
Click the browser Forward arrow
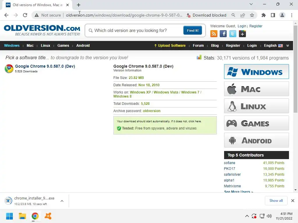pyautogui.click(x=16, y=15)
